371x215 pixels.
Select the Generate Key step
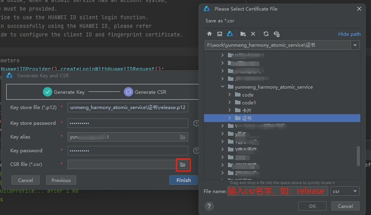click(64, 92)
